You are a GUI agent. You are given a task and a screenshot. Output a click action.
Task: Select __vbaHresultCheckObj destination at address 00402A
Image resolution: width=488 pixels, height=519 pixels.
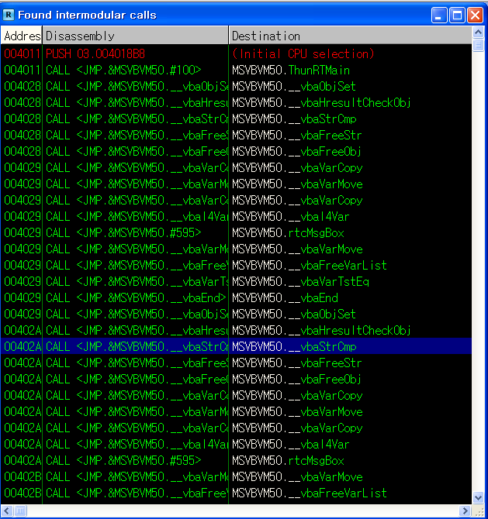321,330
